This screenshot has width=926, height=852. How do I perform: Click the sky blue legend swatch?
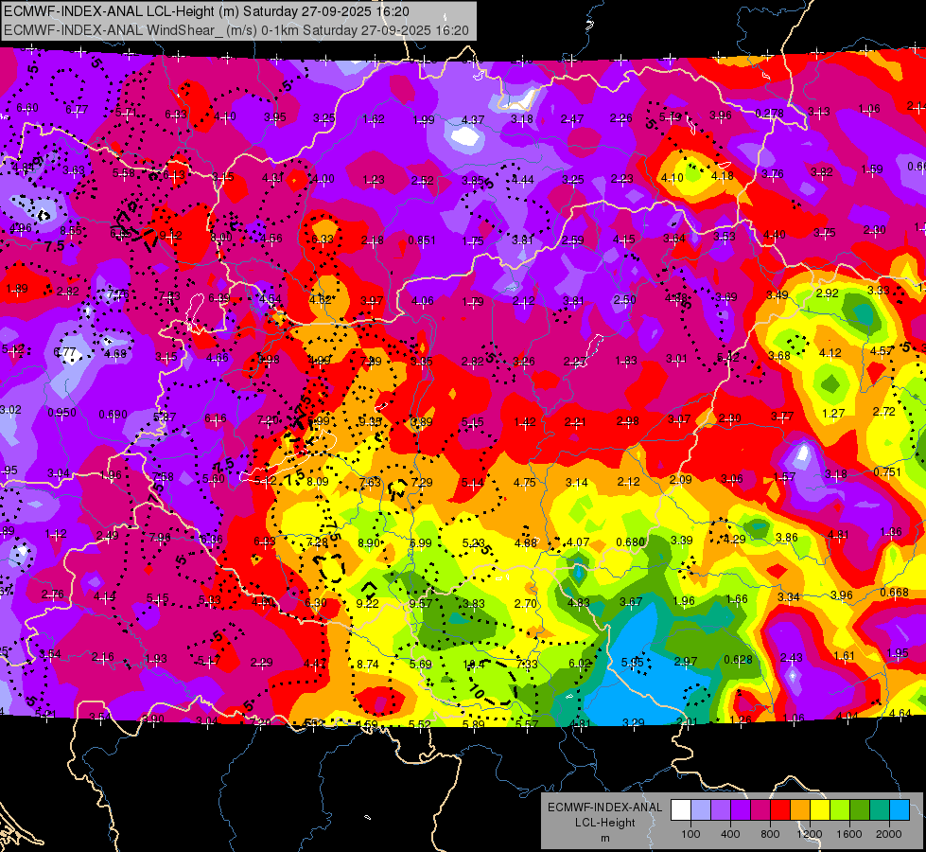click(x=900, y=810)
